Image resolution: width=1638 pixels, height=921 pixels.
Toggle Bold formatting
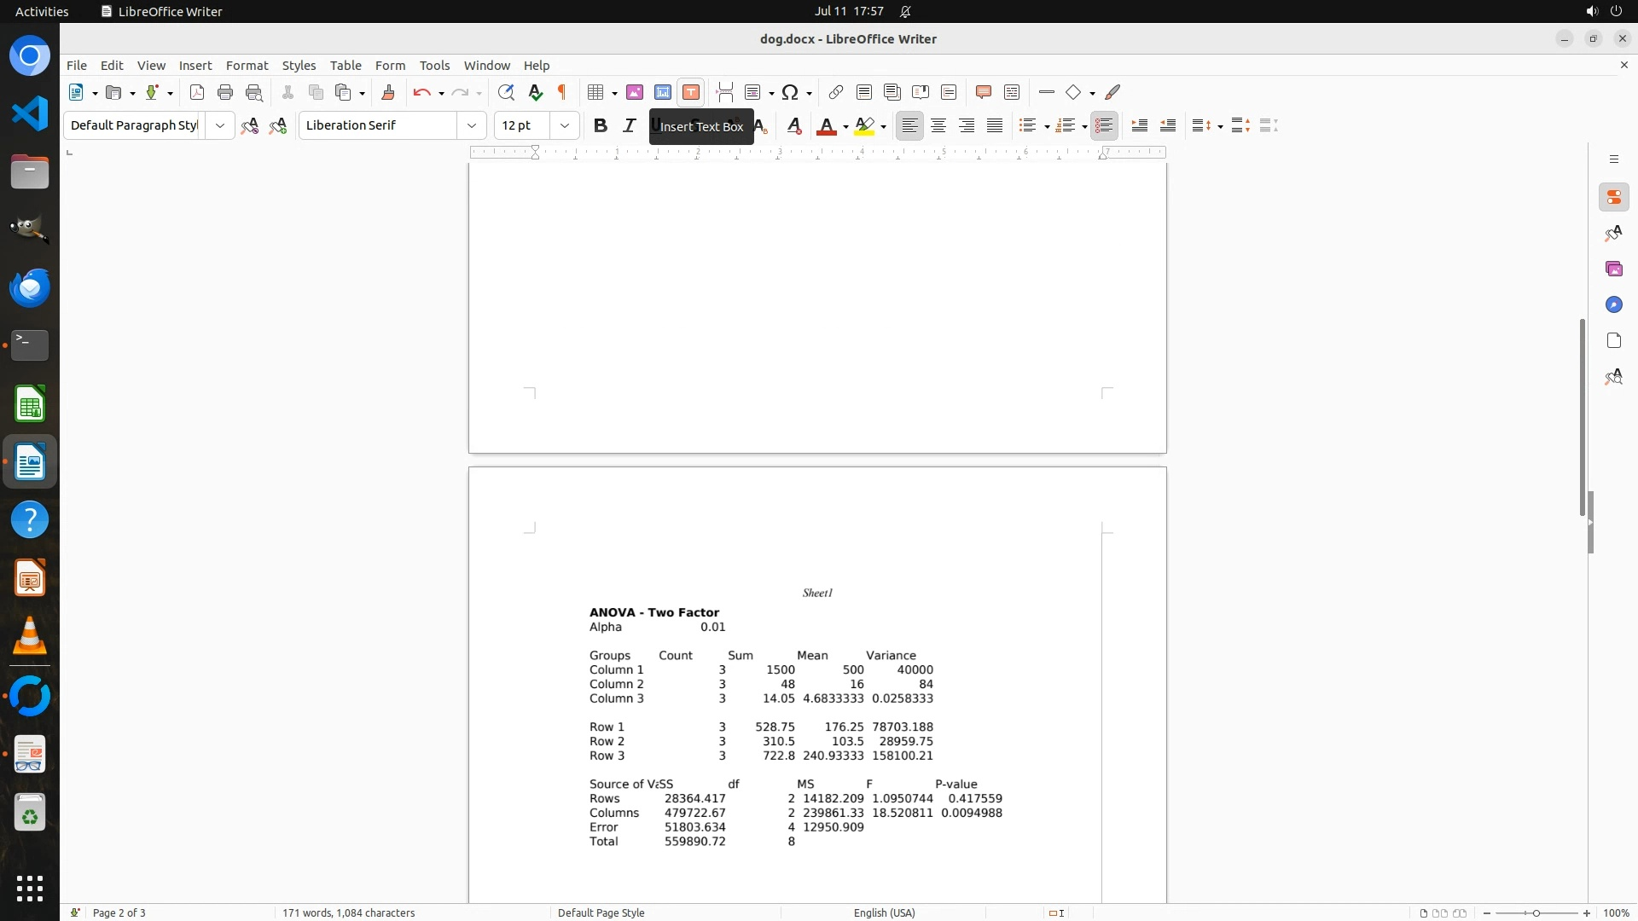[x=600, y=125]
